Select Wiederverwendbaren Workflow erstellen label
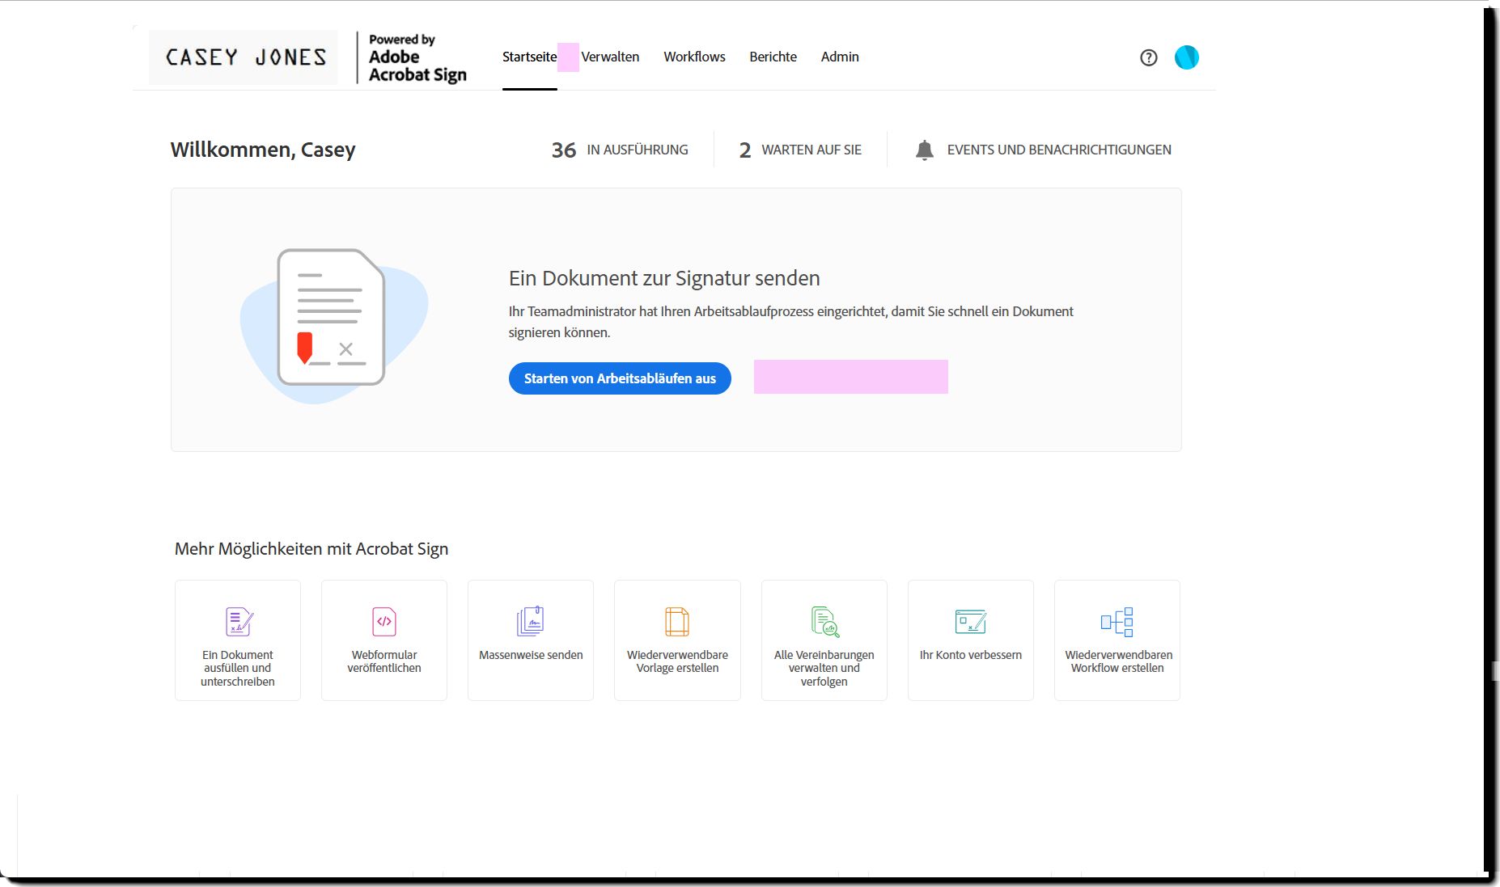Image resolution: width=1500 pixels, height=887 pixels. [x=1118, y=661]
